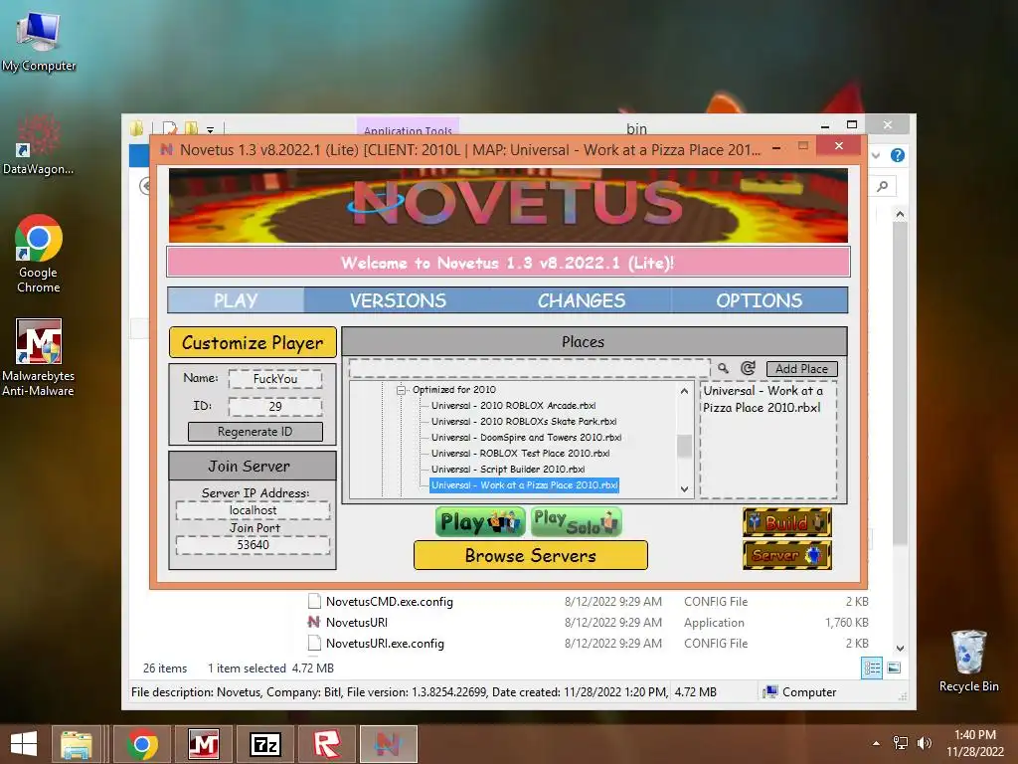Viewport: 1018px width, 764px height.
Task: Switch Explorer to large icons view
Action: coord(894,668)
